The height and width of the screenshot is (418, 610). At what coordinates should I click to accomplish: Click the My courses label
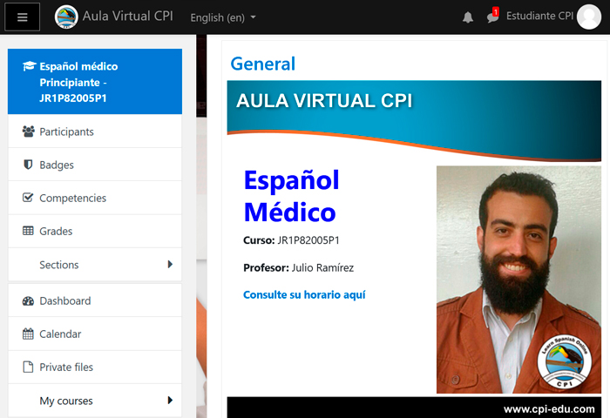point(66,401)
